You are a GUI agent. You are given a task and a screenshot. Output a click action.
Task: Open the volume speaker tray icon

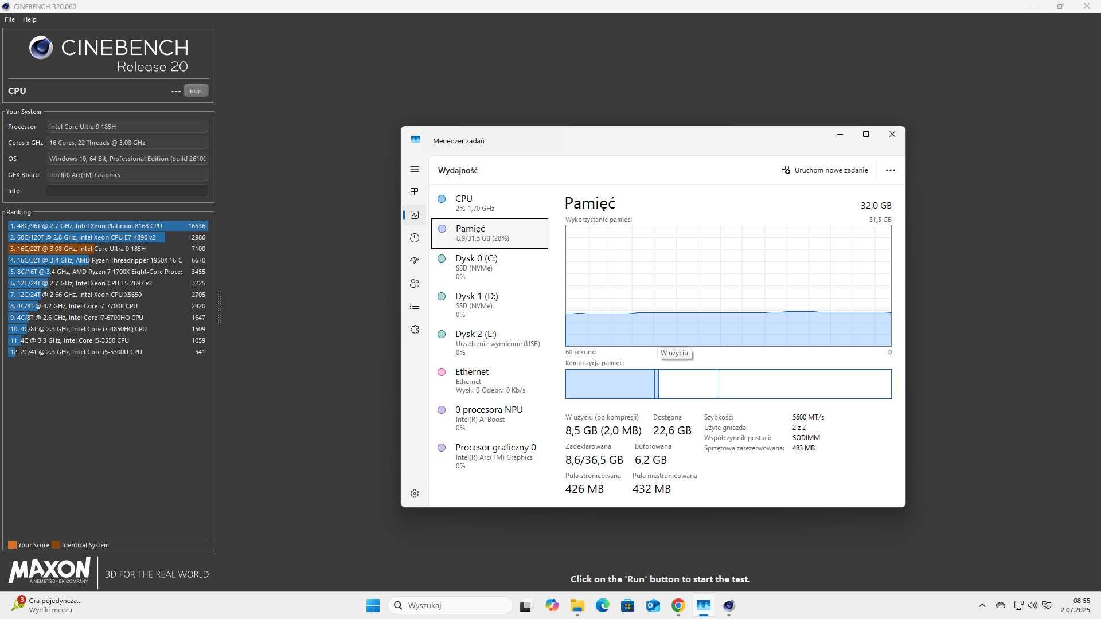click(x=1033, y=605)
